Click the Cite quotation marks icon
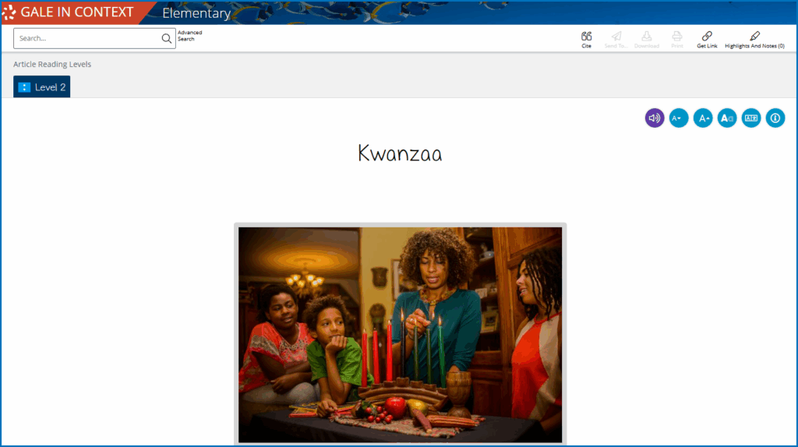 (x=586, y=37)
